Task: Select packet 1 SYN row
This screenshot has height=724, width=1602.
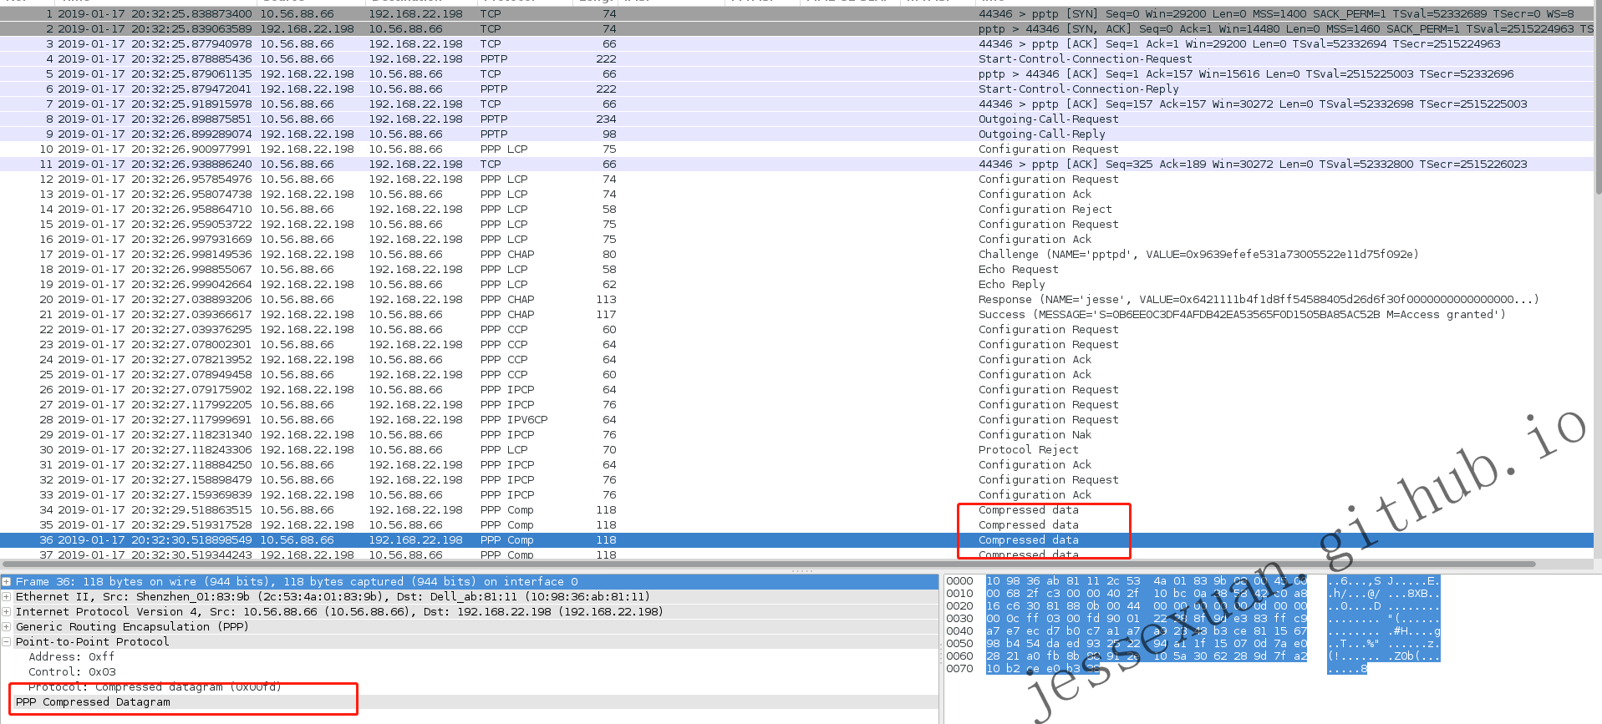Action: (797, 14)
